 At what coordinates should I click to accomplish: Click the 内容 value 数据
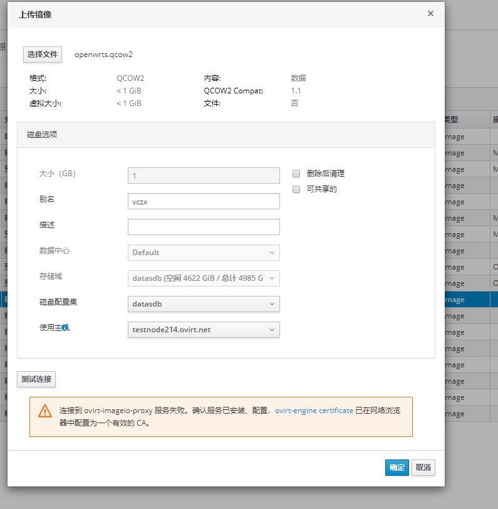[x=298, y=78]
